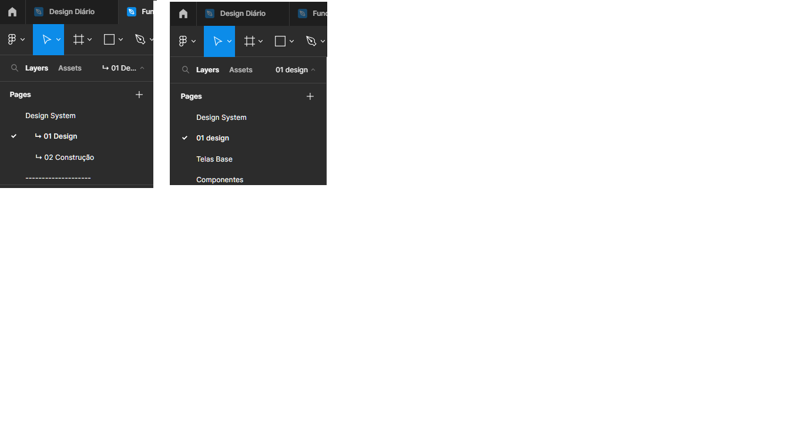The height and width of the screenshot is (426, 799).
Task: Expand Move tool options in left window
Action: 58,39
